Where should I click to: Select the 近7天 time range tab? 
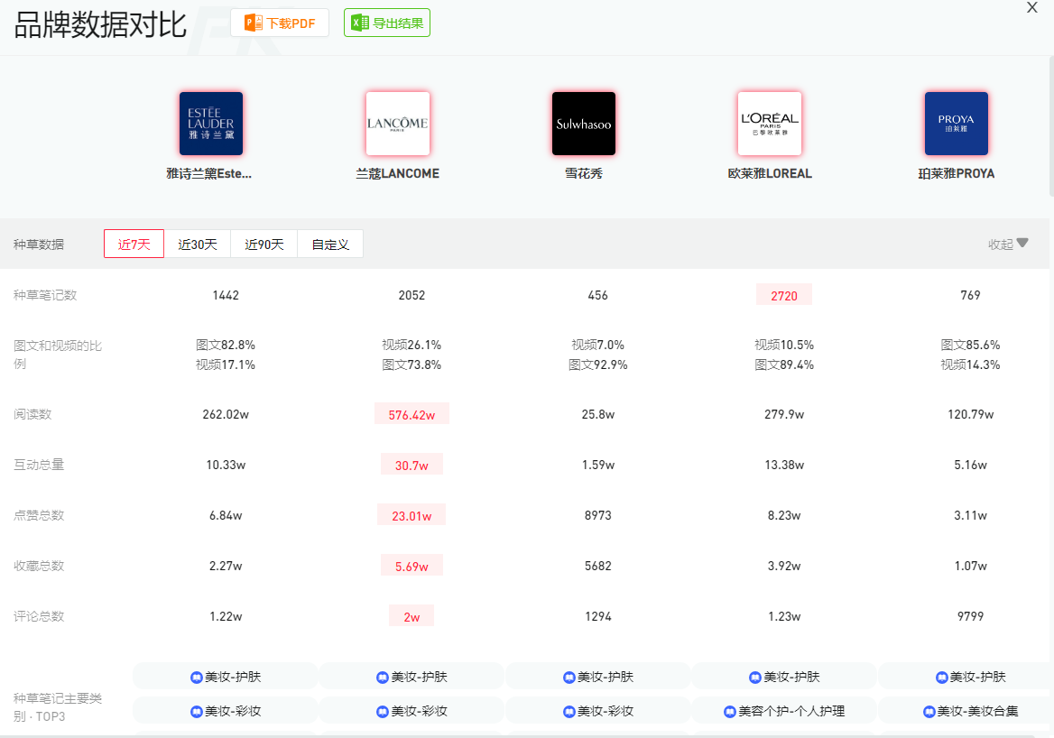click(x=134, y=244)
